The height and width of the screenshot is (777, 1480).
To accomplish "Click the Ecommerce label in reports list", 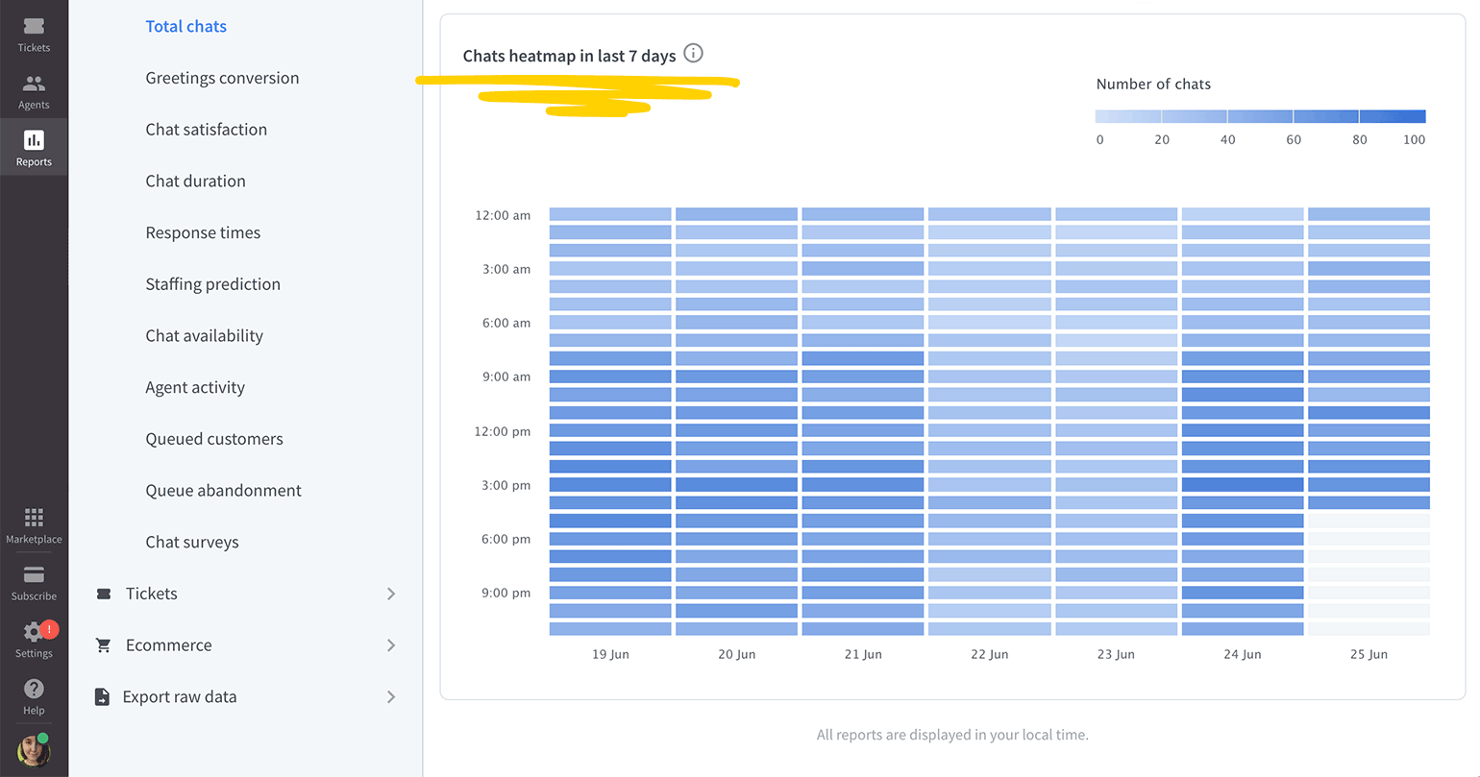I will point(169,645).
